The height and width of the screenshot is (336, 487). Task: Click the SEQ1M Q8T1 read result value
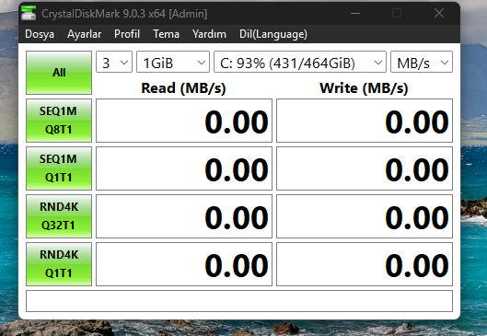tap(184, 121)
